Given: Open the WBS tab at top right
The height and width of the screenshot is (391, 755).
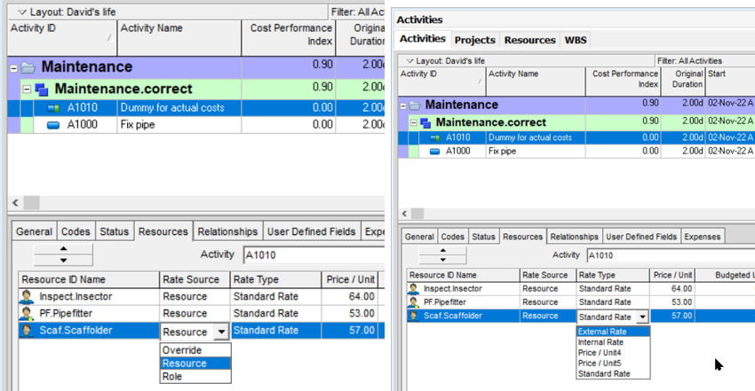Looking at the screenshot, I should tap(574, 39).
